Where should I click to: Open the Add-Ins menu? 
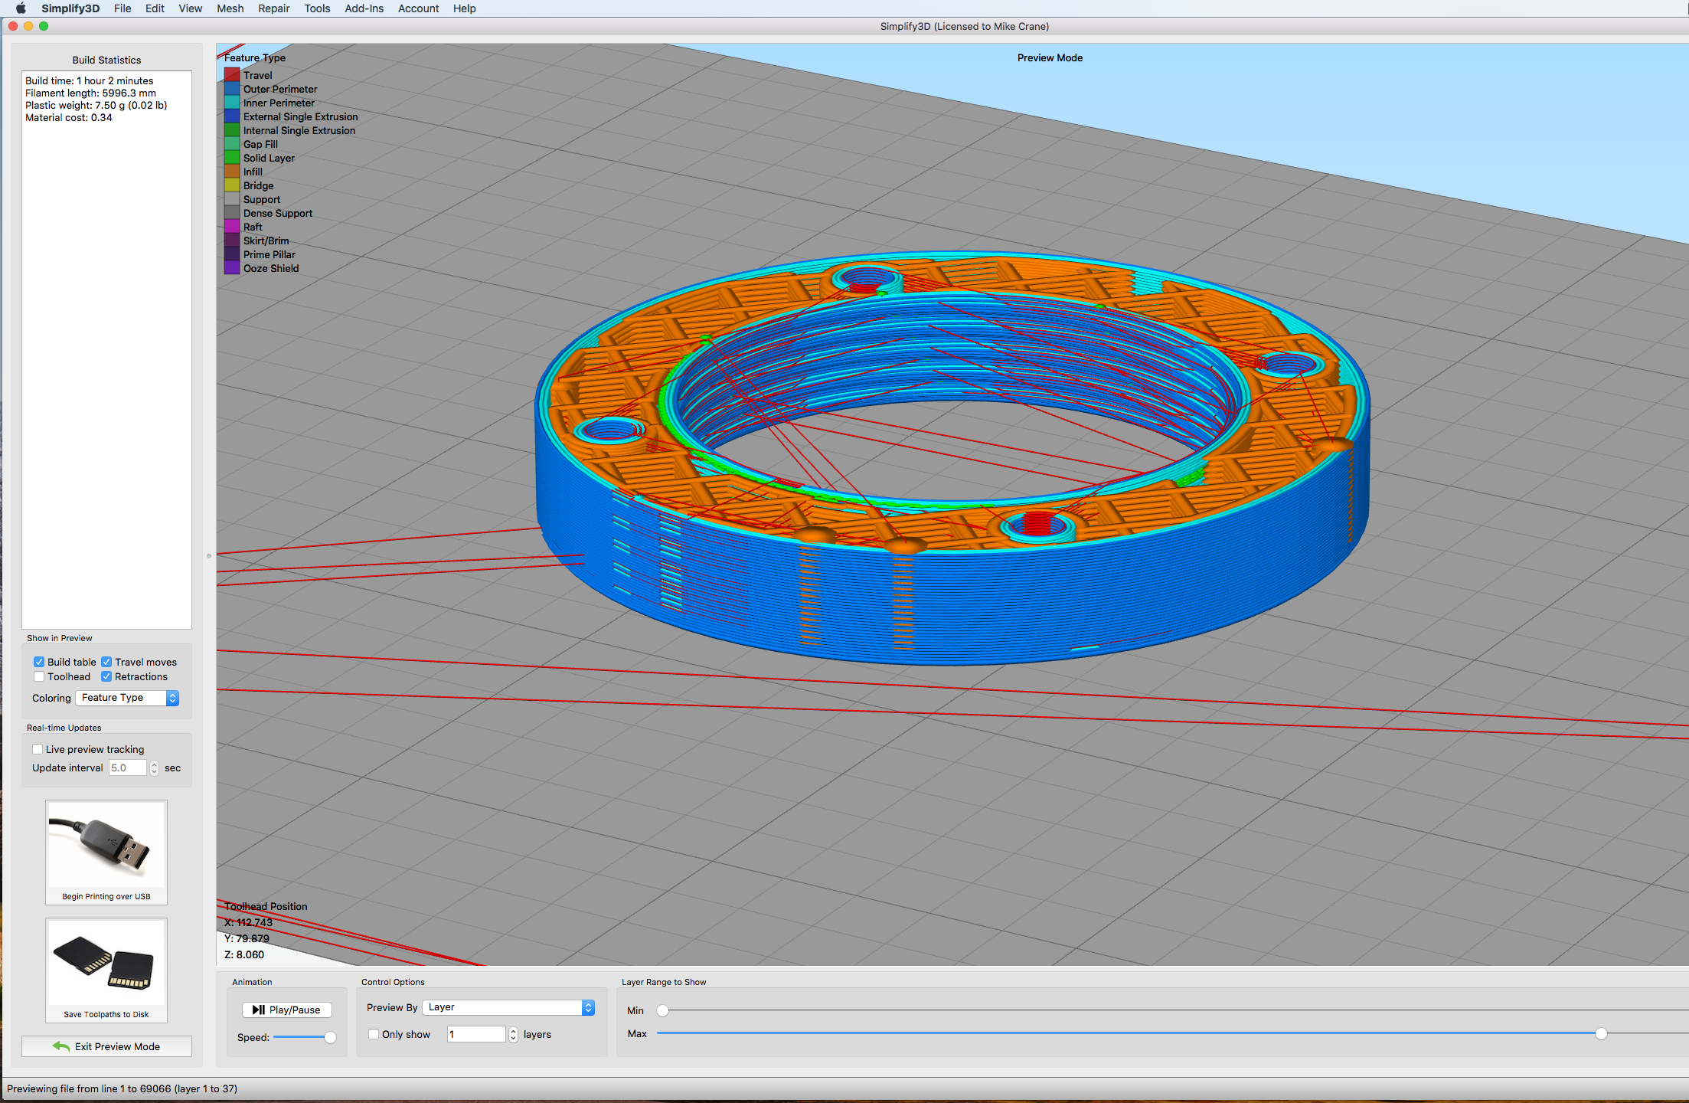point(364,8)
